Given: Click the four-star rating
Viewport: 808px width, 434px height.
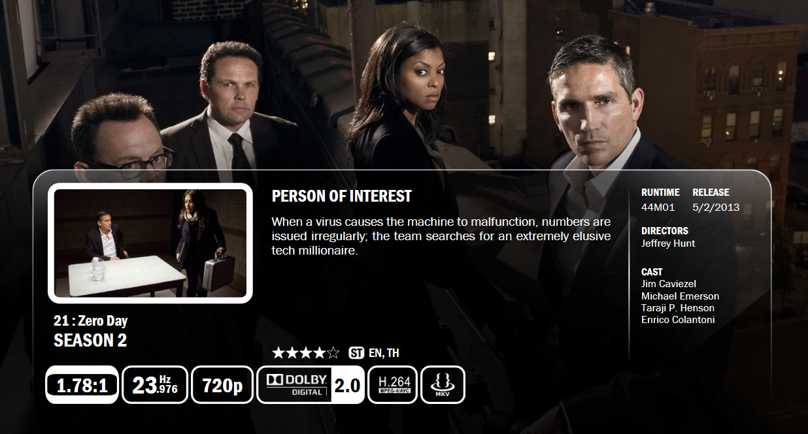Looking at the screenshot, I should 306,353.
